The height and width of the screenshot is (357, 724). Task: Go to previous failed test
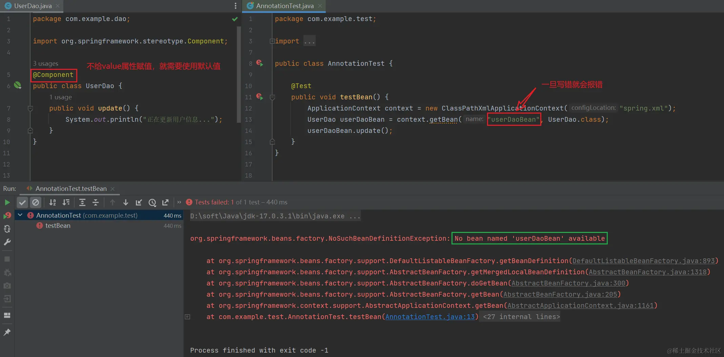tap(113, 202)
